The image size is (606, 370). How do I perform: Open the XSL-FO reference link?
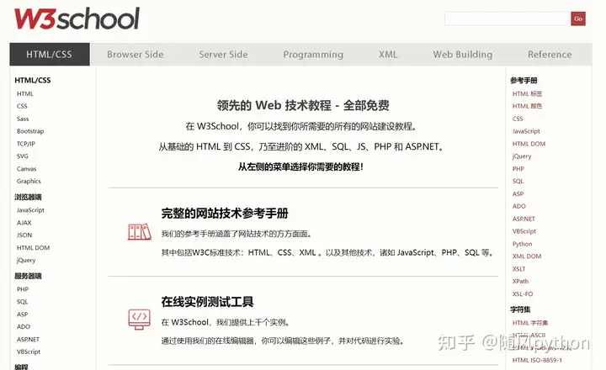click(x=523, y=294)
